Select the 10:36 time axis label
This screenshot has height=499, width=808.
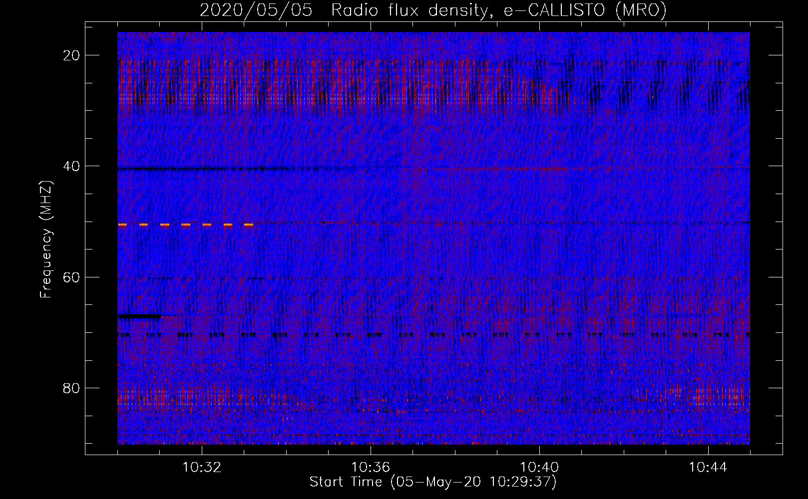pos(371,468)
